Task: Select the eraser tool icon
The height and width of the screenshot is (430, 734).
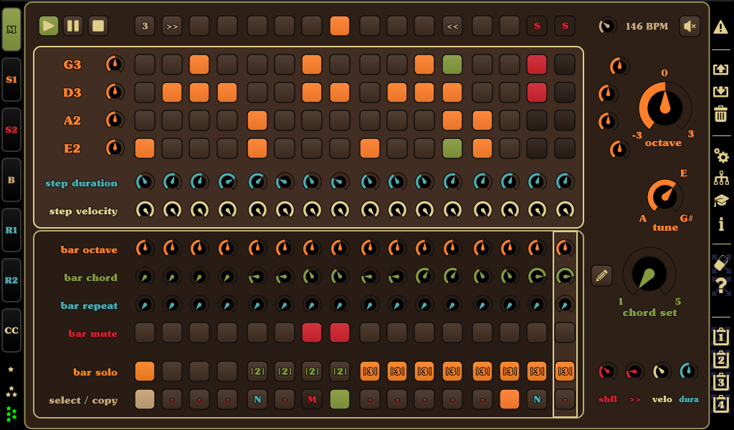Action: [x=721, y=263]
